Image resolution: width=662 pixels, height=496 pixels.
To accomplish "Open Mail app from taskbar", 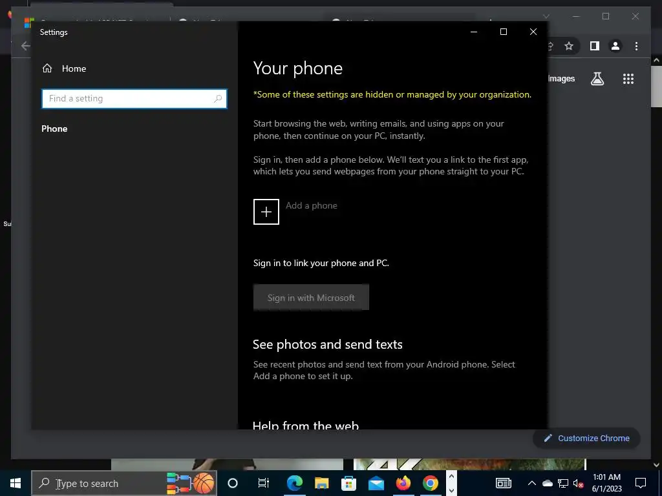I will click(x=376, y=483).
